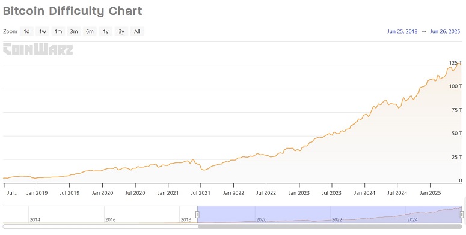Viewport: 466px width, 235px height.
Task: Edit the end date Jun 26, 2025
Action: click(x=445, y=31)
